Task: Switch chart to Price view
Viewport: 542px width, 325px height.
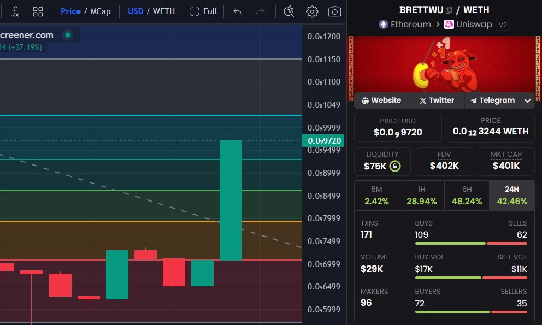Action: pos(70,11)
